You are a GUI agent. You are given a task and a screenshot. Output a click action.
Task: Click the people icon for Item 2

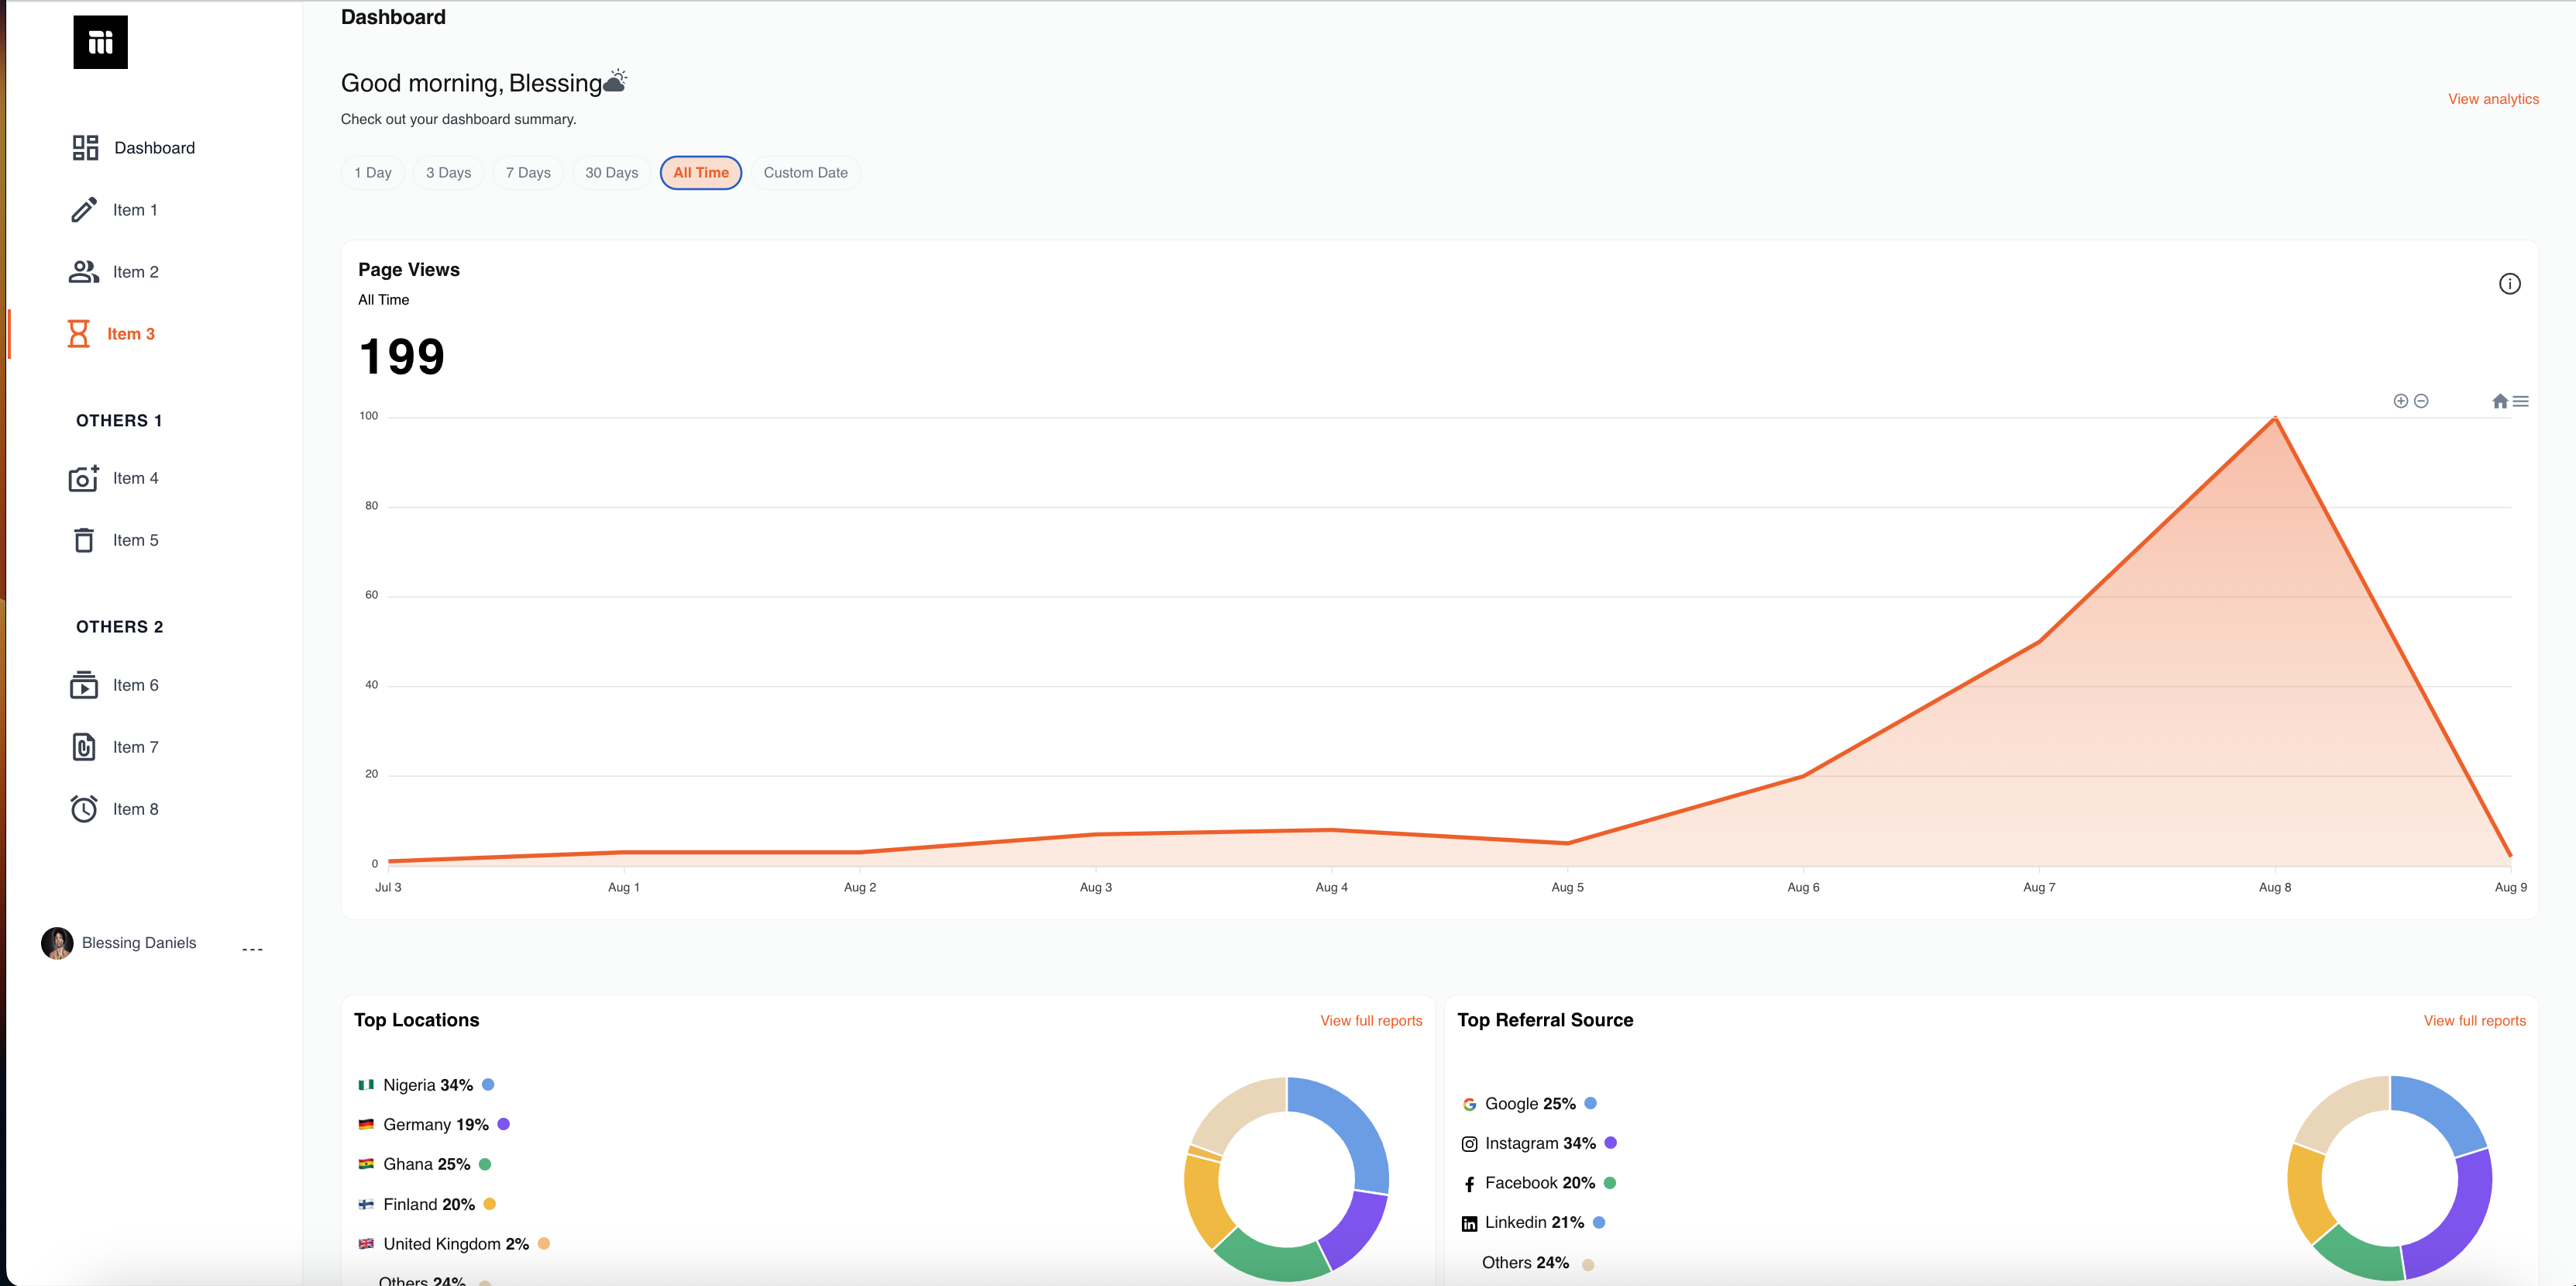84,271
